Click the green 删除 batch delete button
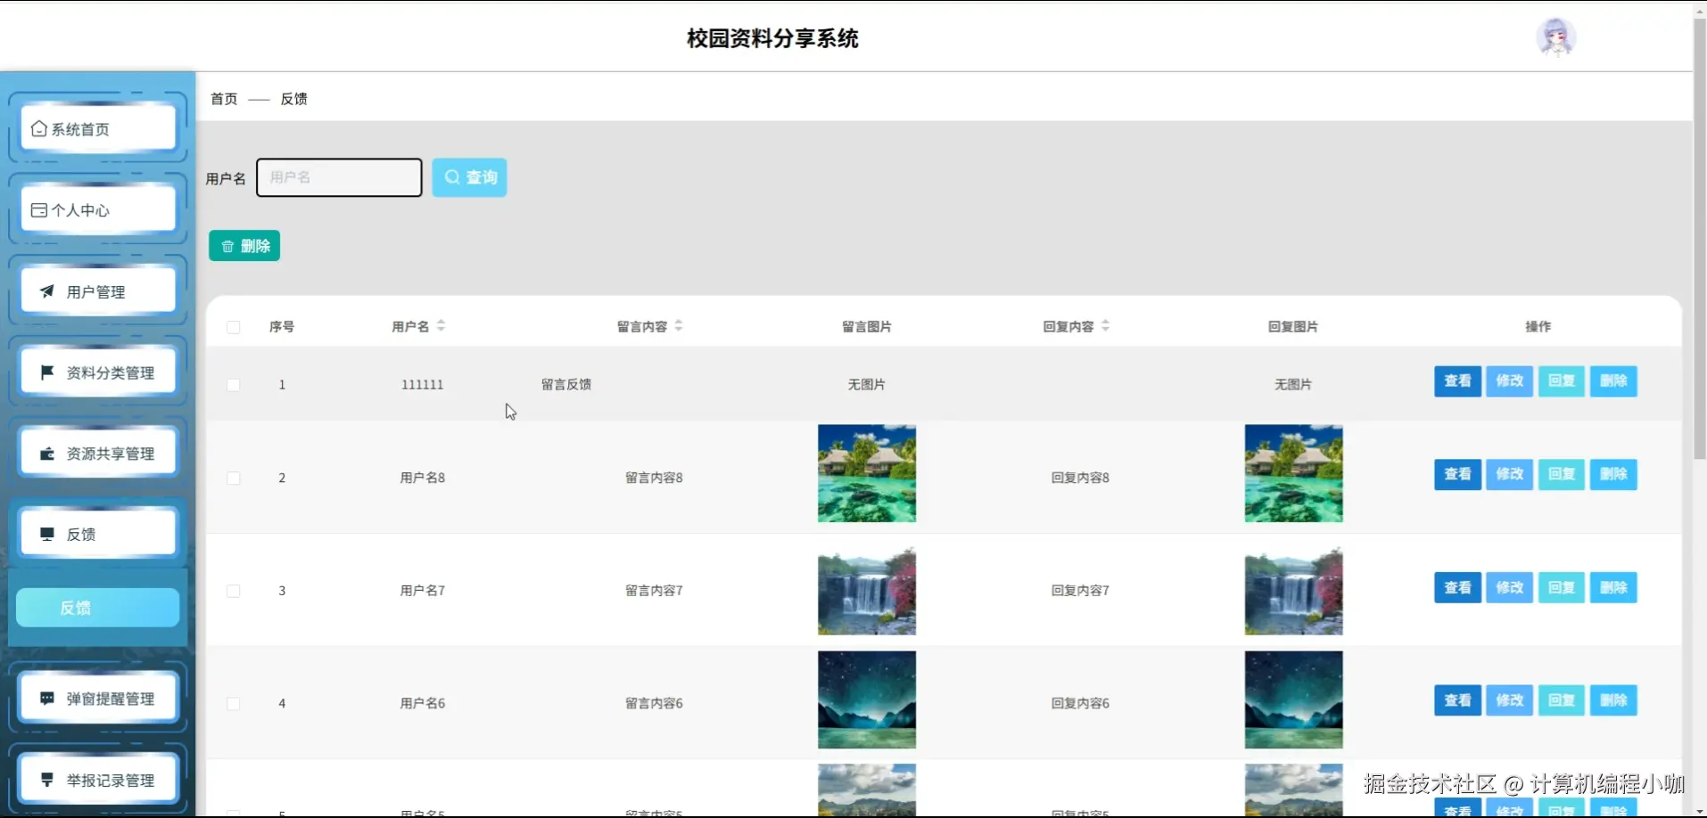The width and height of the screenshot is (1707, 818). (244, 246)
